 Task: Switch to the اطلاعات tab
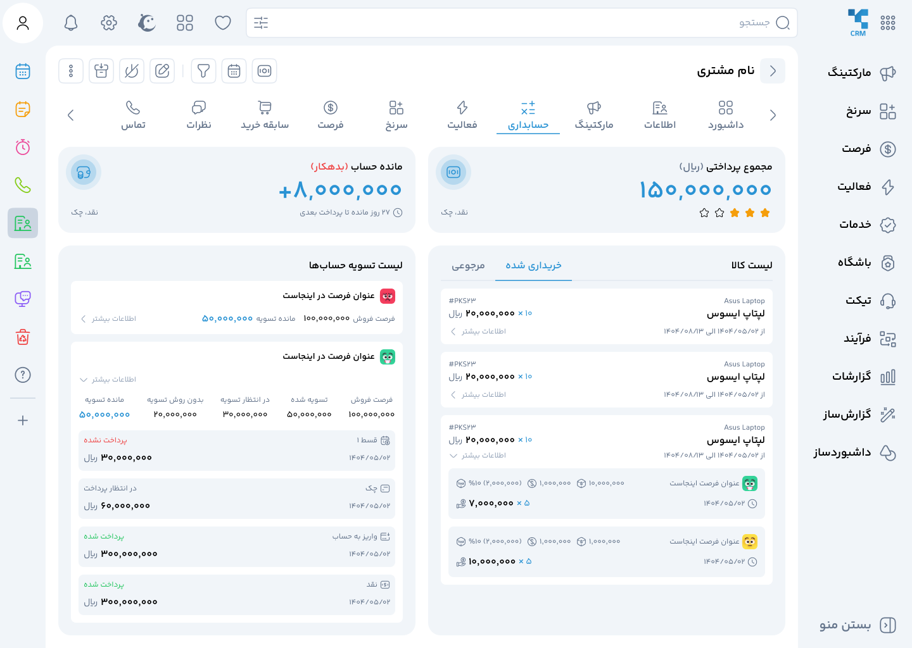click(660, 115)
